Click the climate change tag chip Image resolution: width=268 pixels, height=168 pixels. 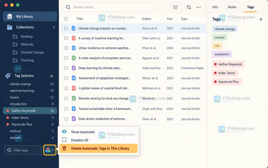[x=224, y=29]
